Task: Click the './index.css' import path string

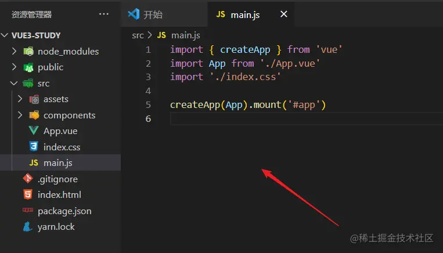Action: point(245,77)
